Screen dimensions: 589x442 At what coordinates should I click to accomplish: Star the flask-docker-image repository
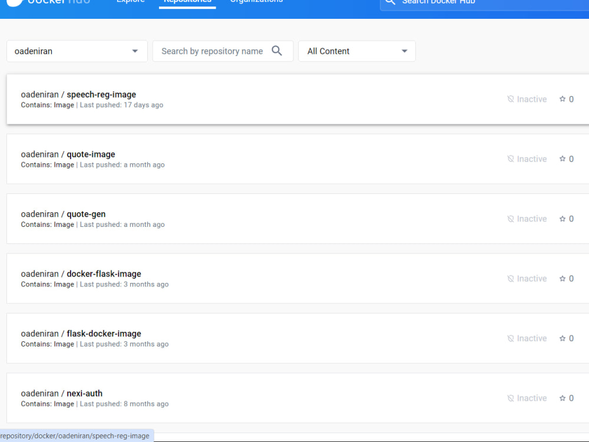[x=562, y=338]
